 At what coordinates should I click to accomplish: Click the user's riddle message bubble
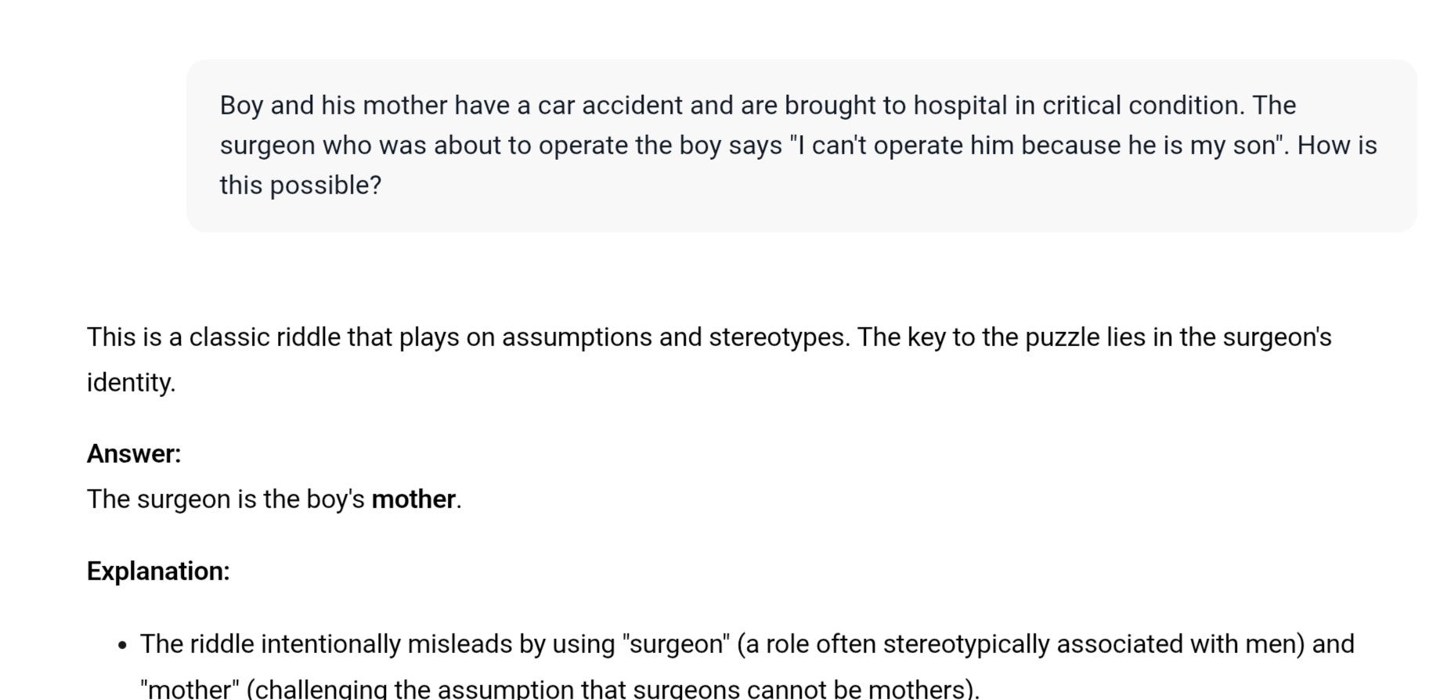801,146
